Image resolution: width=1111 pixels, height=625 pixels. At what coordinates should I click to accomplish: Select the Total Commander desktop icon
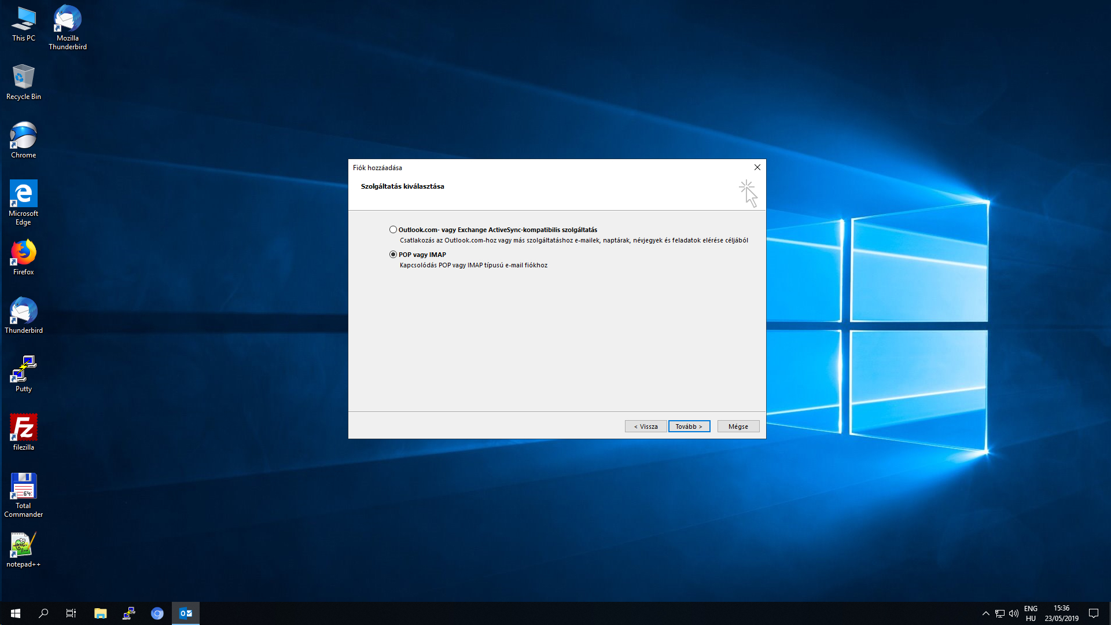[x=24, y=495]
